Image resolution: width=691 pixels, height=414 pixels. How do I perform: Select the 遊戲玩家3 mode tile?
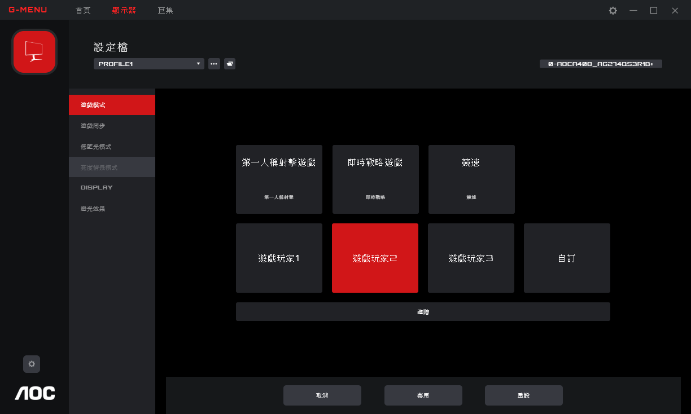(471, 258)
